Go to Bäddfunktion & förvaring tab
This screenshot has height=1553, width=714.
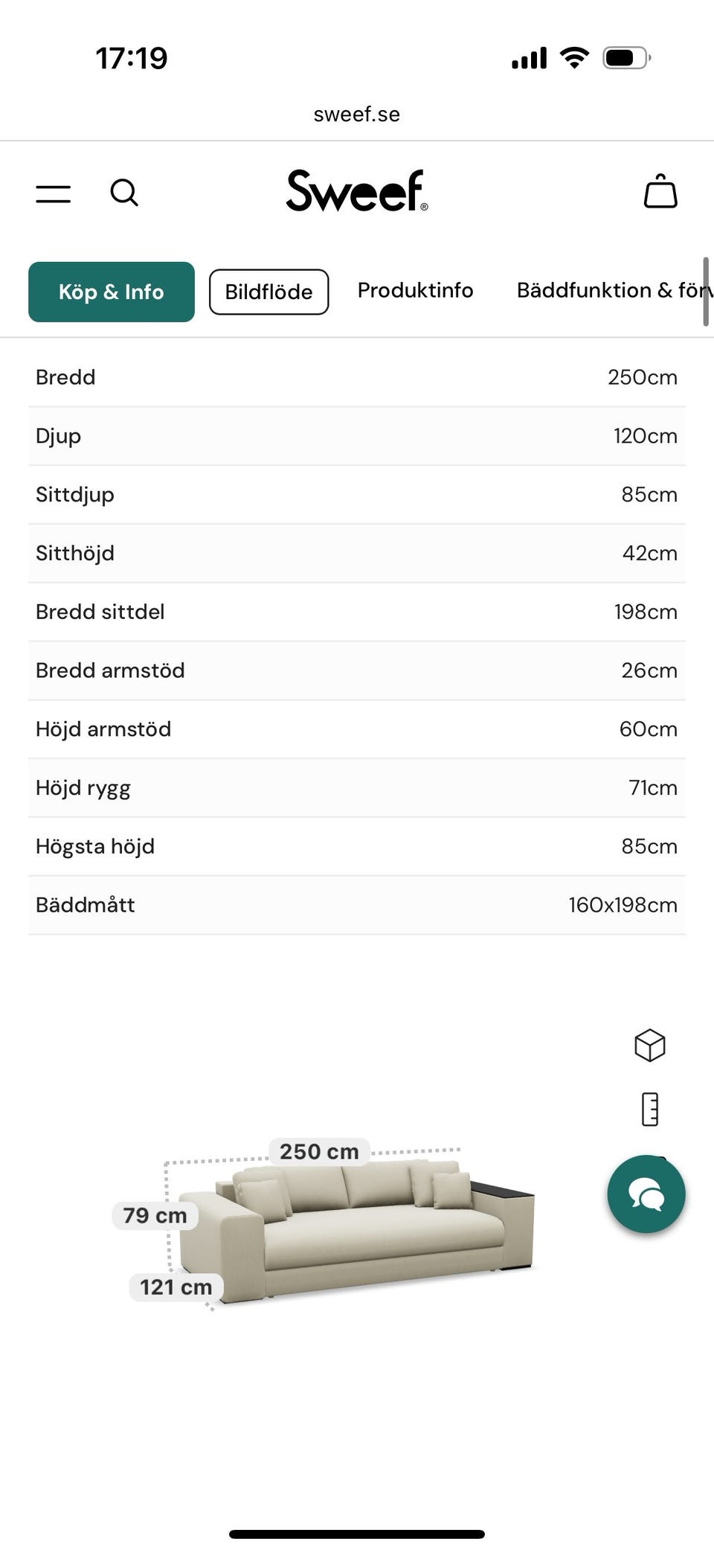614,290
